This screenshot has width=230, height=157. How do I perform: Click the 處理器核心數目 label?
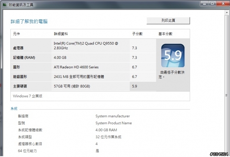click(30, 144)
